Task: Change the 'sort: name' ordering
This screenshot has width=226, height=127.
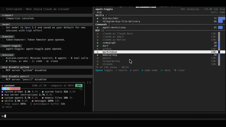Action: [x=218, y=12]
